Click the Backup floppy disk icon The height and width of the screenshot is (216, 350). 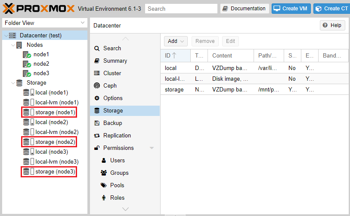97,123
